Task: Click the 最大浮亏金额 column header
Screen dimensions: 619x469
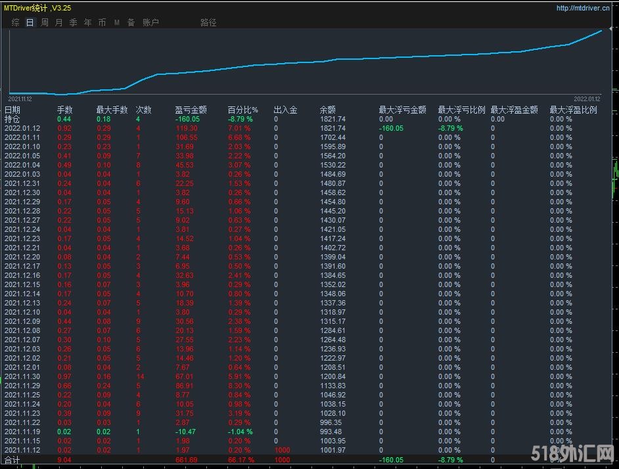Action: pos(403,110)
